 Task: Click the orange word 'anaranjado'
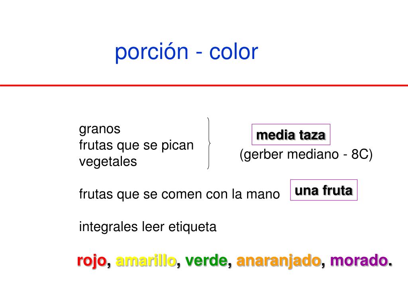(x=279, y=261)
